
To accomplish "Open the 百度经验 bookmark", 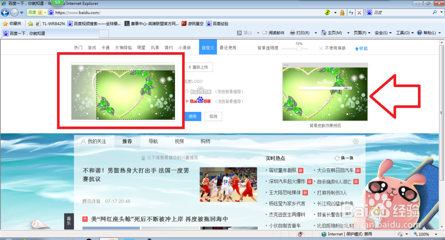I will coord(218,24).
